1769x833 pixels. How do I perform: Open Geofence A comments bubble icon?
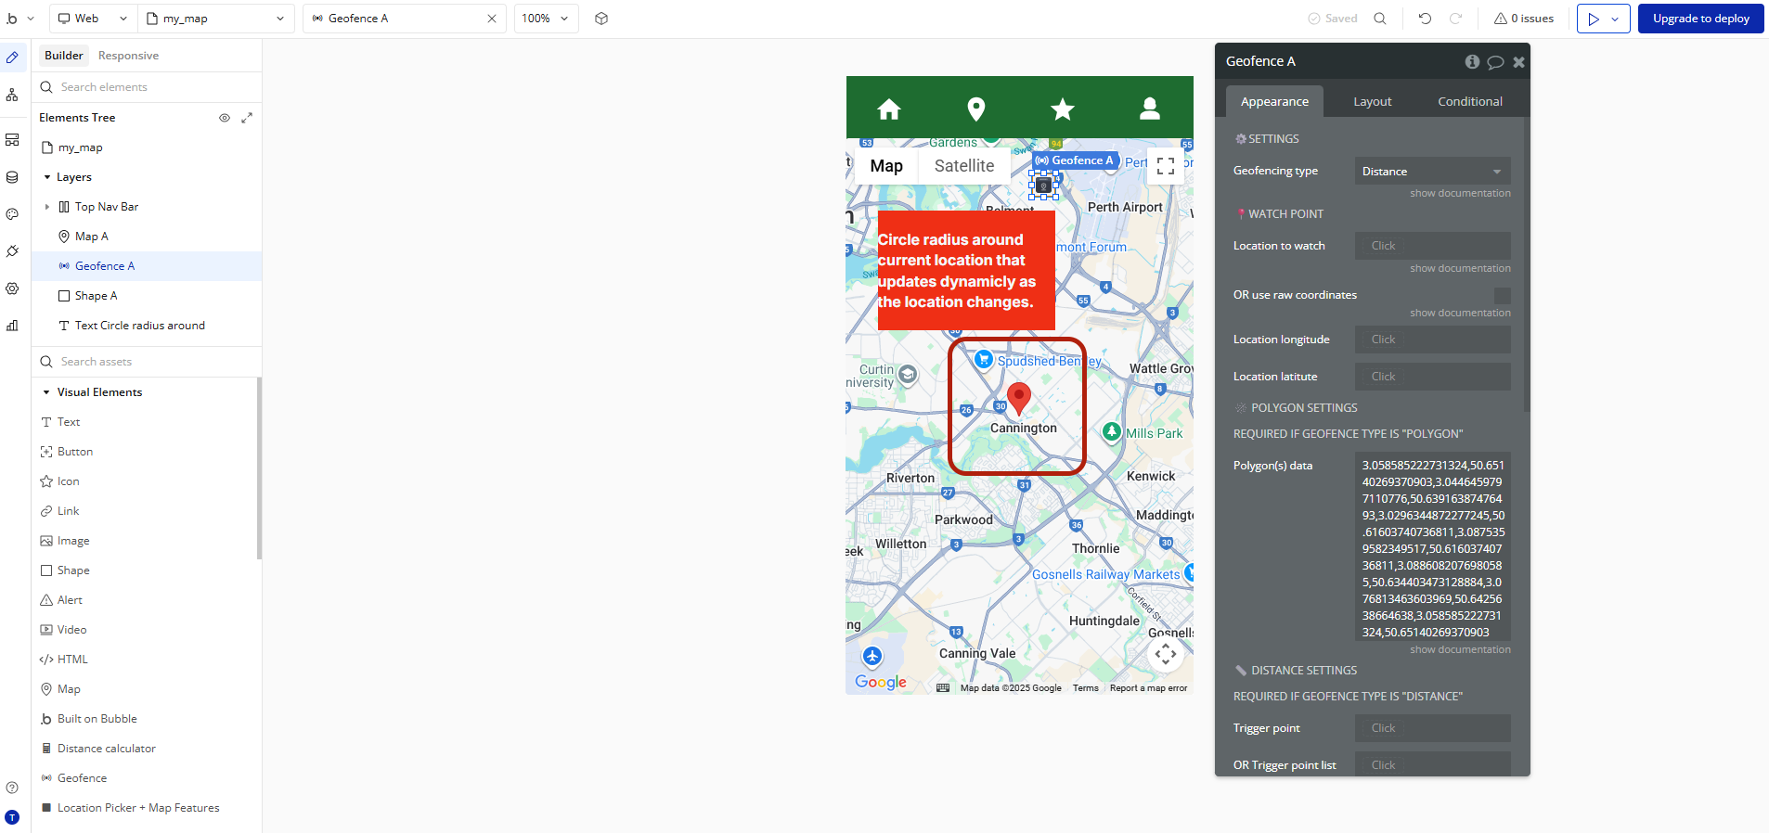click(1495, 62)
